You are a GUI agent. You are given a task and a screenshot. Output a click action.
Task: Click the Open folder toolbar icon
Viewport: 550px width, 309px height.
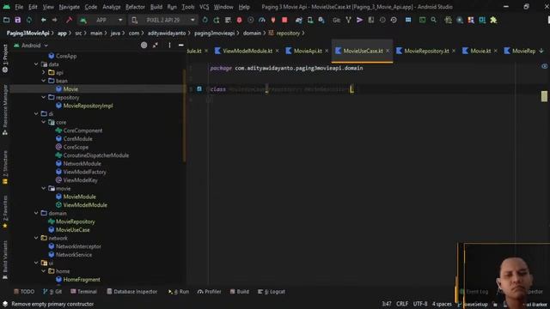pos(6,20)
